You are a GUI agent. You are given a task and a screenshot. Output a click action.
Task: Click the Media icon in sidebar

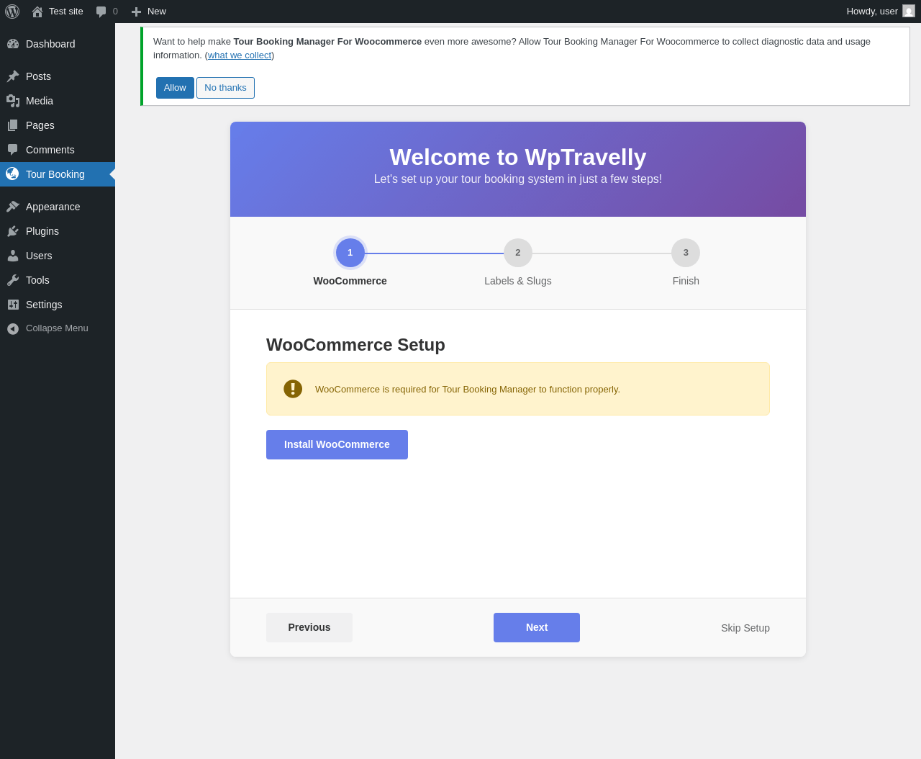click(x=13, y=101)
